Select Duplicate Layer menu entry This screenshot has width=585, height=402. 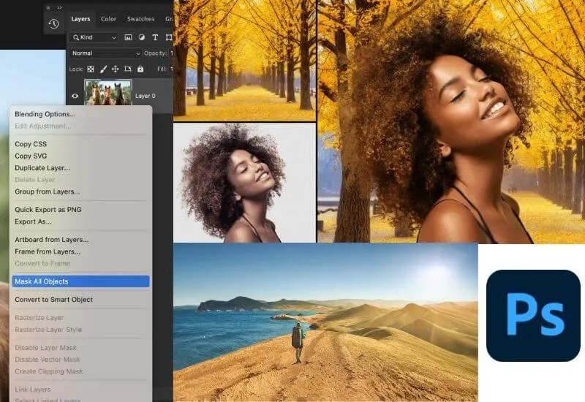click(x=80, y=168)
